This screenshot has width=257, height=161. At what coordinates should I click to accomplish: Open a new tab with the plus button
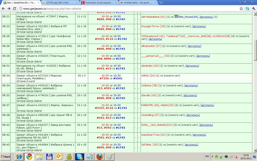tap(161, 2)
